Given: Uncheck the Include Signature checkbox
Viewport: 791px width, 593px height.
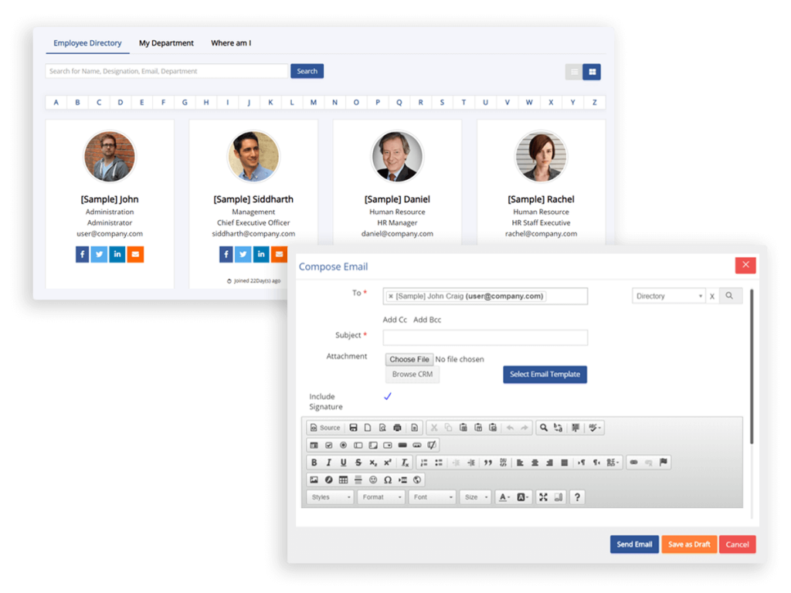Looking at the screenshot, I should click(x=387, y=395).
